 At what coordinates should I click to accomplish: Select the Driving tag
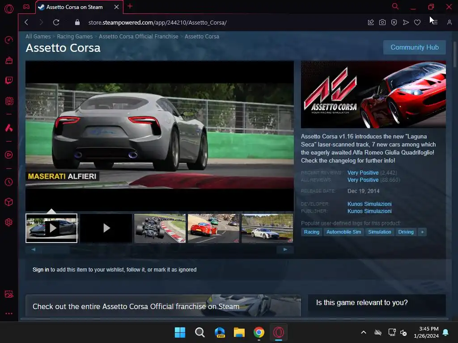pyautogui.click(x=406, y=232)
